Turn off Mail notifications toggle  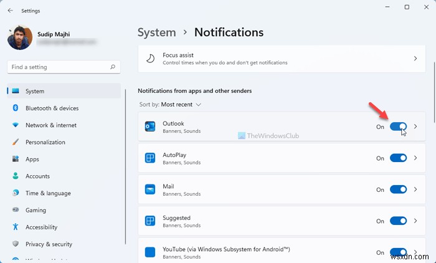398,189
